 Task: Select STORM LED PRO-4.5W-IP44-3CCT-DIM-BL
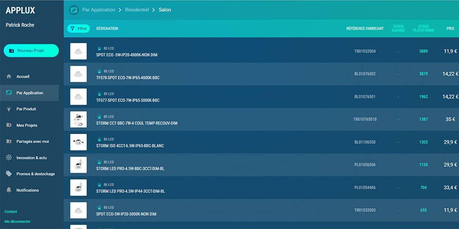tap(130, 191)
